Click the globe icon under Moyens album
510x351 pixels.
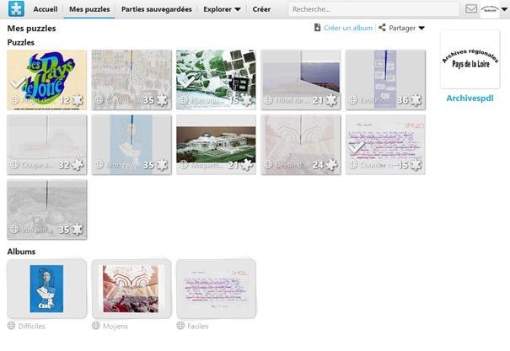pyautogui.click(x=97, y=326)
